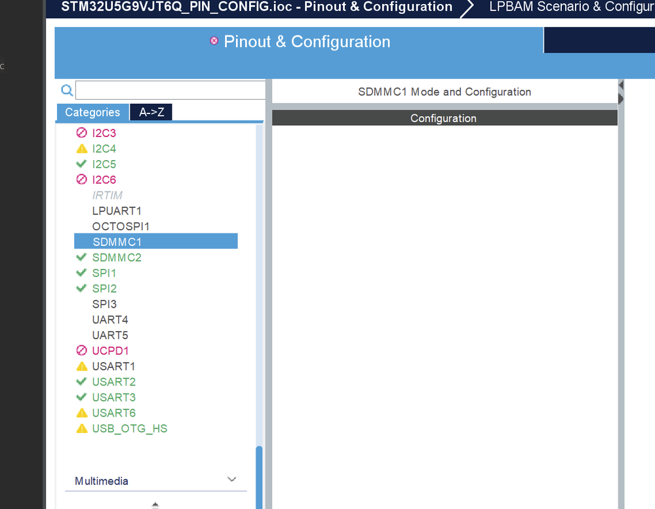Click the pink icon beside Pinout & Configuration

(214, 41)
